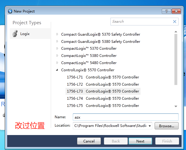The height and width of the screenshot is (150, 186).
Task: Expand Compact GuardLogix 5380 Safety Controller
Action: coord(57,41)
